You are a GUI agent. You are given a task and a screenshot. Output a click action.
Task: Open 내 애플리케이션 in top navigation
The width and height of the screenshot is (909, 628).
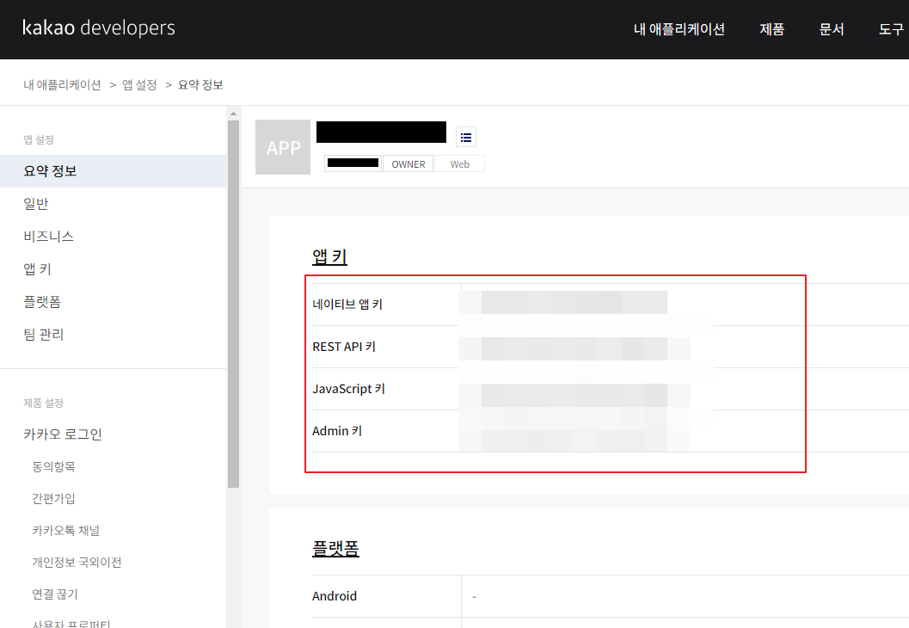point(679,29)
